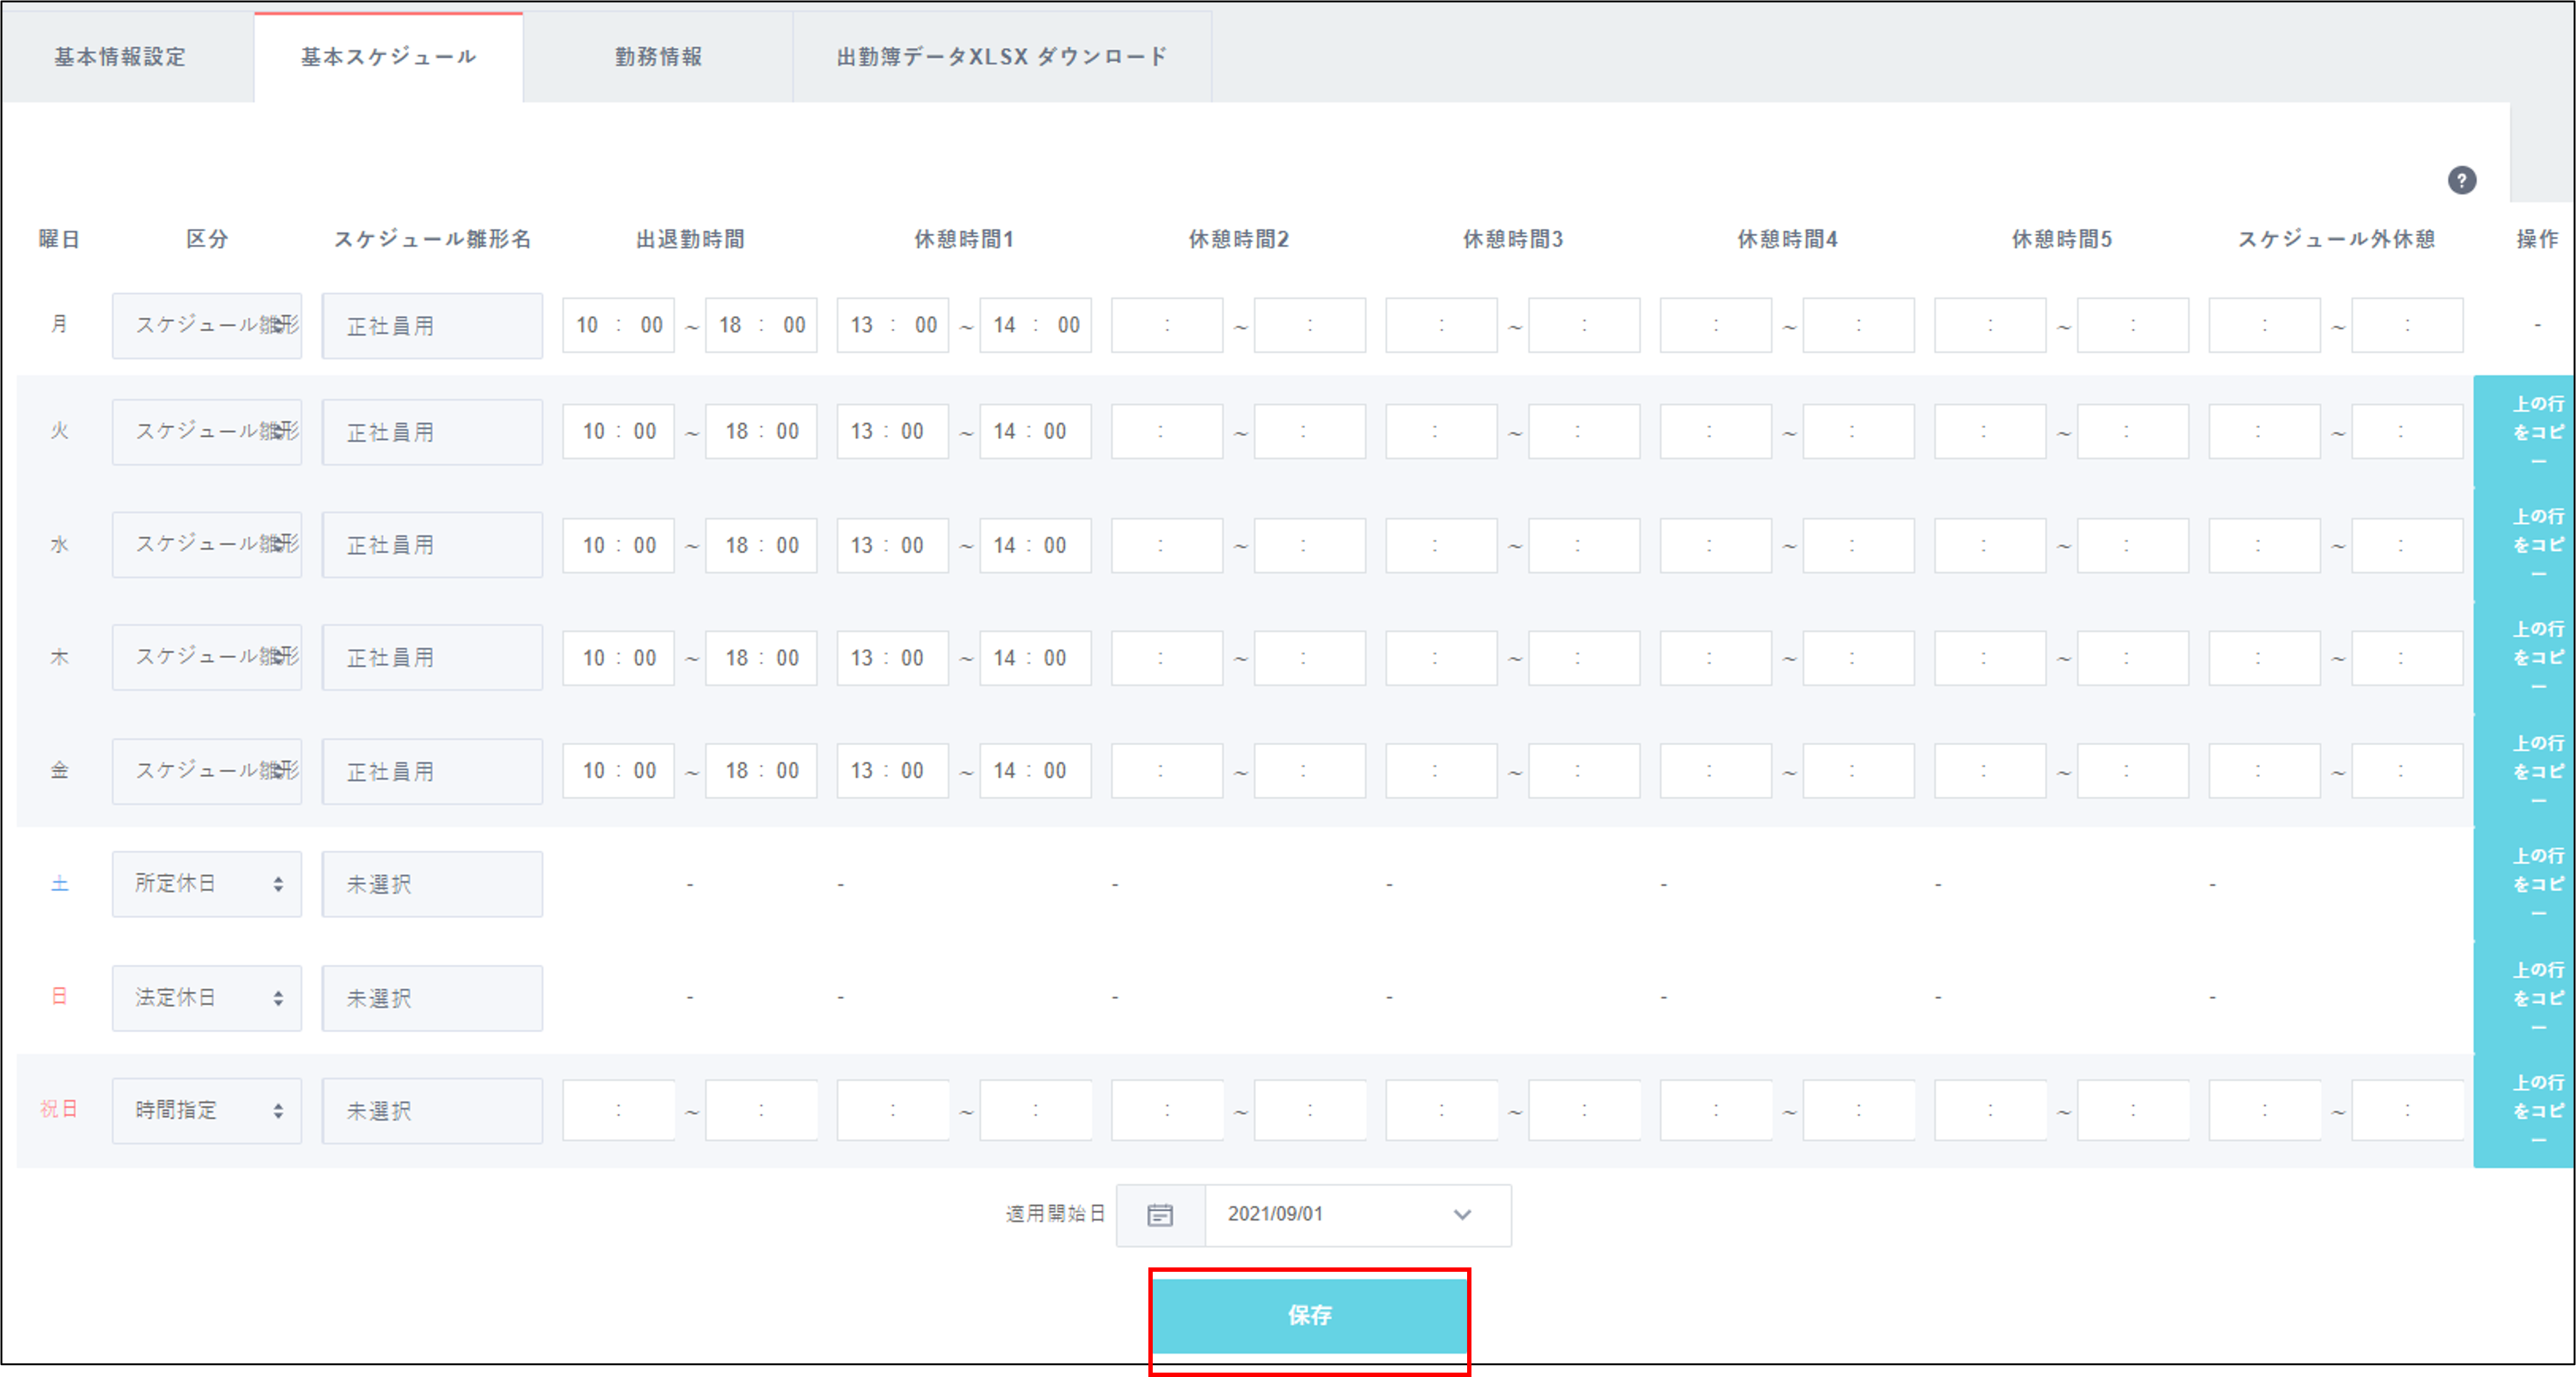Click 金 row break start 13:00
This screenshot has height=1377, width=2576.
(x=893, y=771)
